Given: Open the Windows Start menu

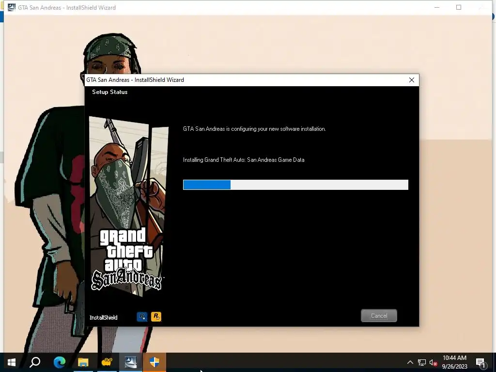Looking at the screenshot, I should pyautogui.click(x=12, y=362).
